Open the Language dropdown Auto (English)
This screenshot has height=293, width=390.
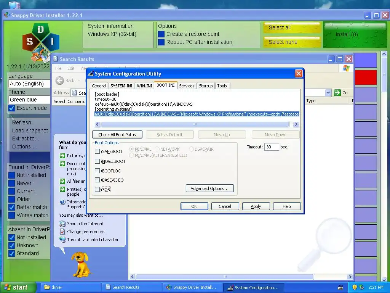coord(29,84)
